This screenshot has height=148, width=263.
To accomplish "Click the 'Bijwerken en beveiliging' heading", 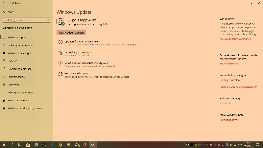I will coord(17,28).
